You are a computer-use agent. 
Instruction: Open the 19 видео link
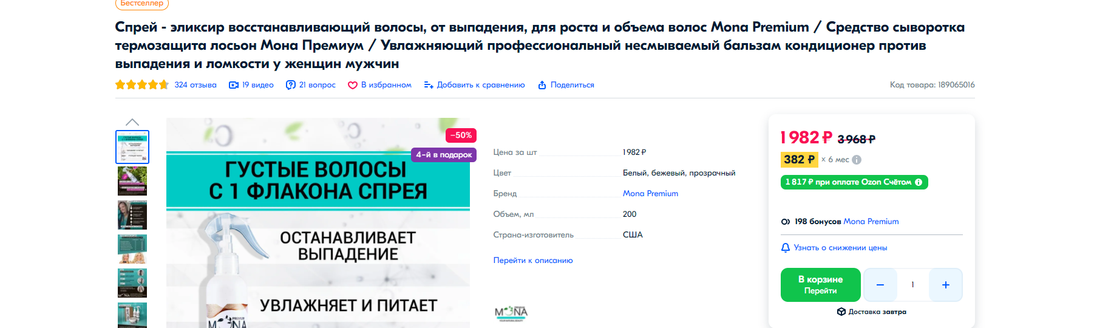pyautogui.click(x=258, y=85)
